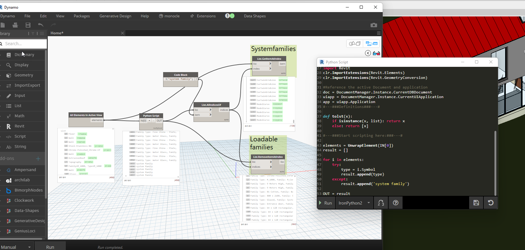Export workspace as image with camera icon
Image resolution: width=525 pixels, height=250 pixels.
(374, 25)
